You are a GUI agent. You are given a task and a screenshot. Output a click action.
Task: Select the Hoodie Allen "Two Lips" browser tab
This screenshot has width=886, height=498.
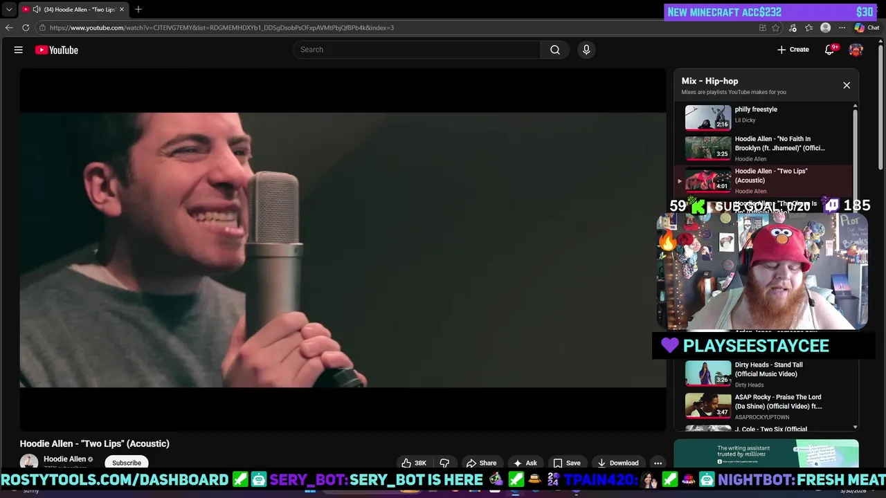pyautogui.click(x=73, y=10)
